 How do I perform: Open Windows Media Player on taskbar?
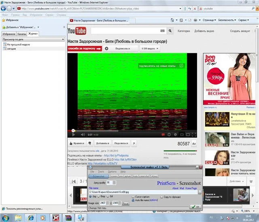pyautogui.click(x=43, y=218)
